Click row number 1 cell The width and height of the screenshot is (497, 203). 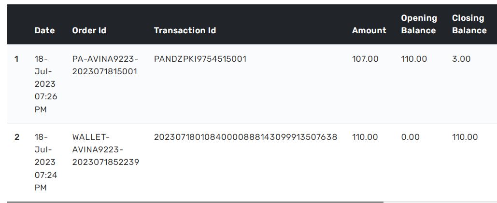click(x=16, y=59)
